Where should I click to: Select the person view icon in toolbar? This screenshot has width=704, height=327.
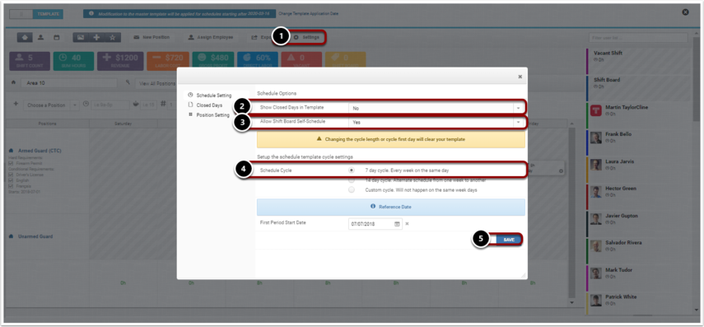(40, 37)
